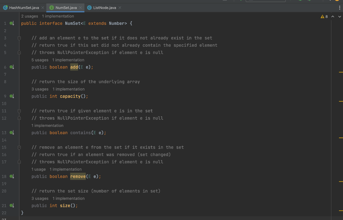Click the HashNumSet.java class file icon
The width and height of the screenshot is (343, 220).
pos(5,8)
